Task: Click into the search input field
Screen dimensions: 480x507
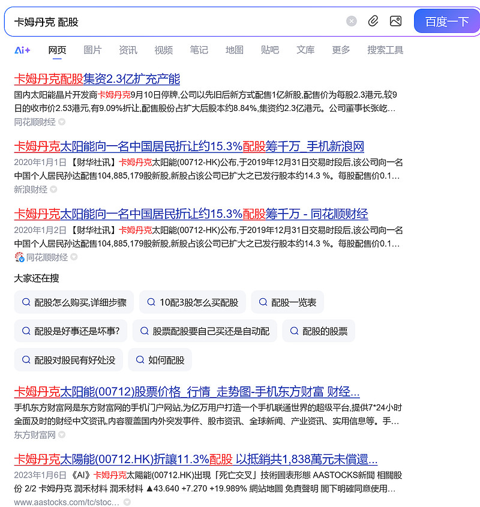Action: point(178,22)
